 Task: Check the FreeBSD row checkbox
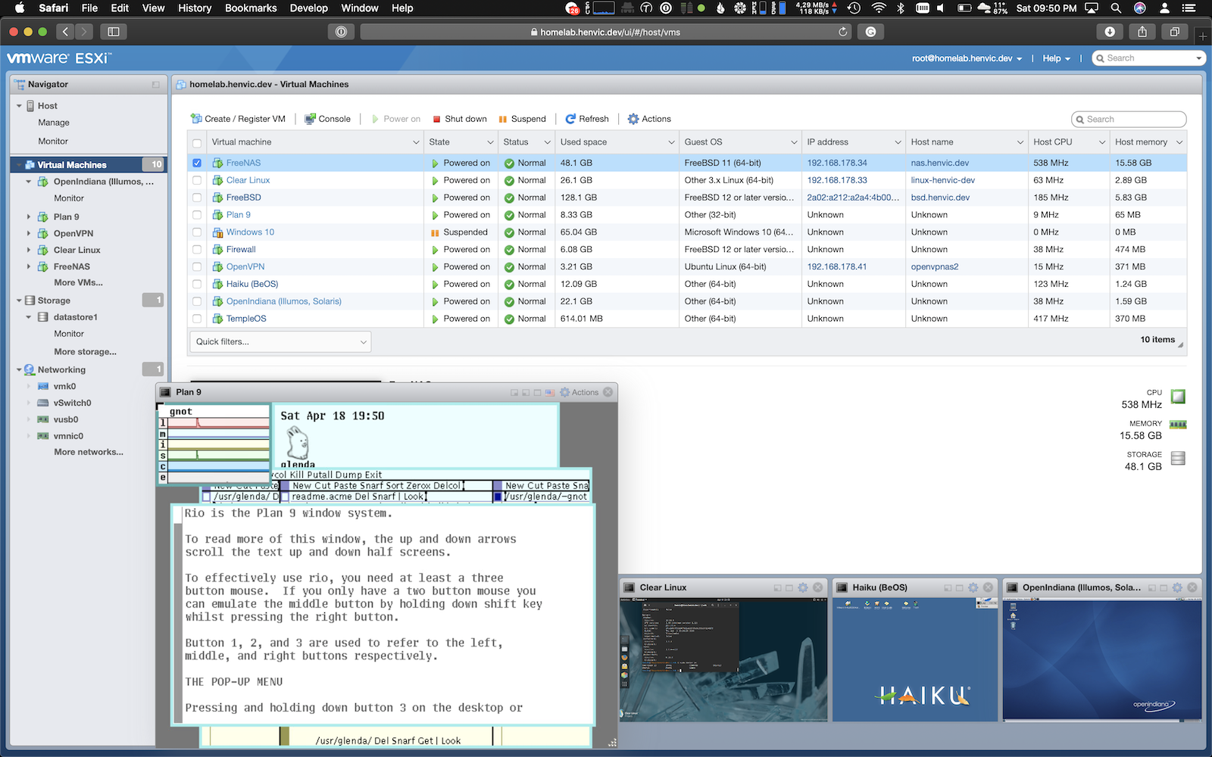[x=197, y=198]
